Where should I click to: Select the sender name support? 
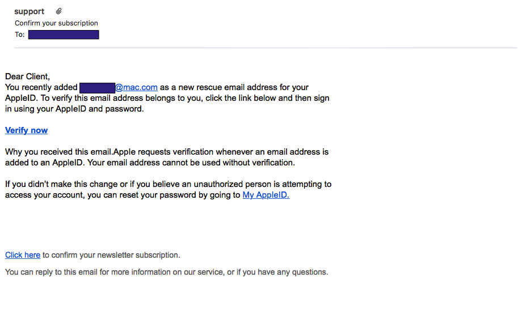(x=29, y=11)
